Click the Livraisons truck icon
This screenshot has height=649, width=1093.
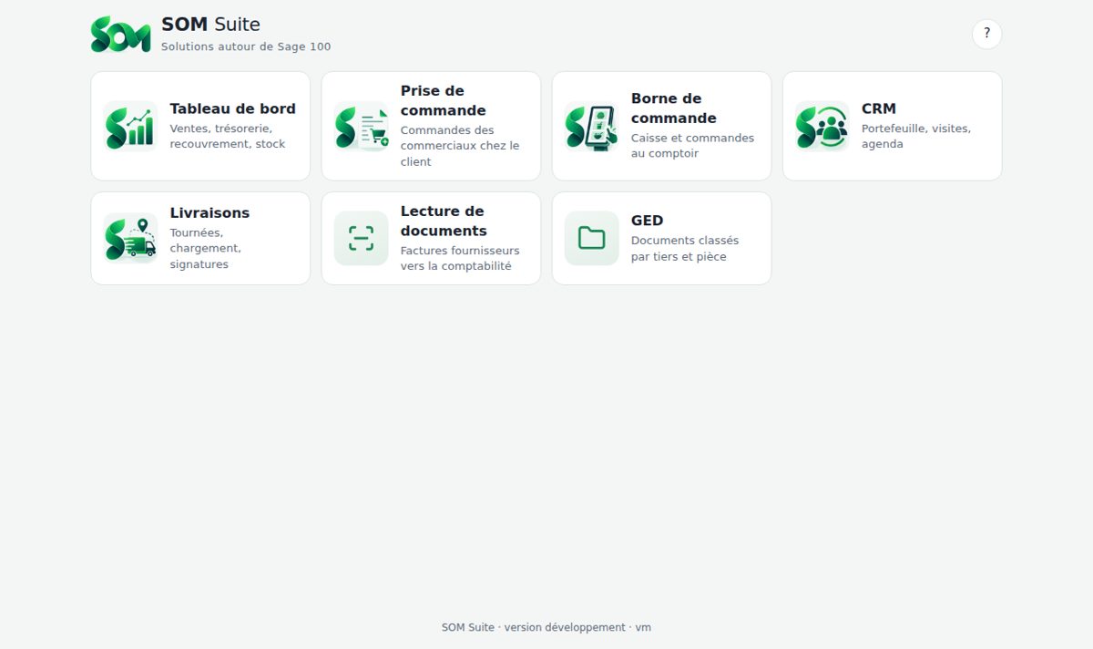(130, 239)
